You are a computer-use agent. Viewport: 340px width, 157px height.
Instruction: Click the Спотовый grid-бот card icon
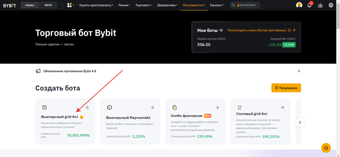(x=239, y=107)
